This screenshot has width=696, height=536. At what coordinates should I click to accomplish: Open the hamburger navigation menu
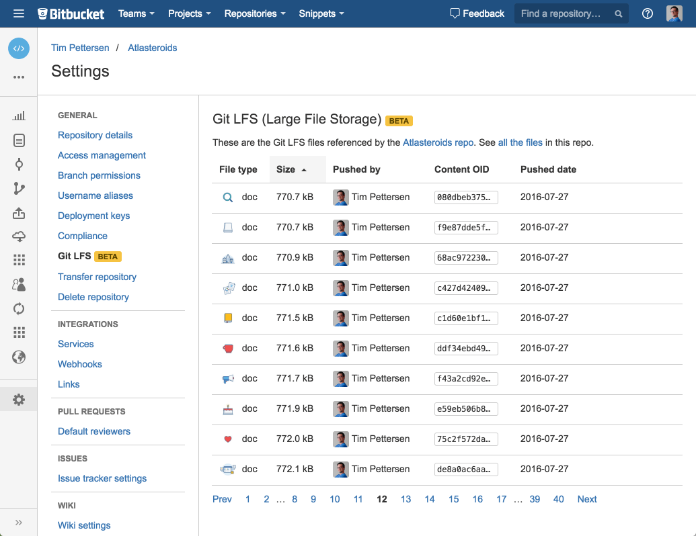[19, 13]
